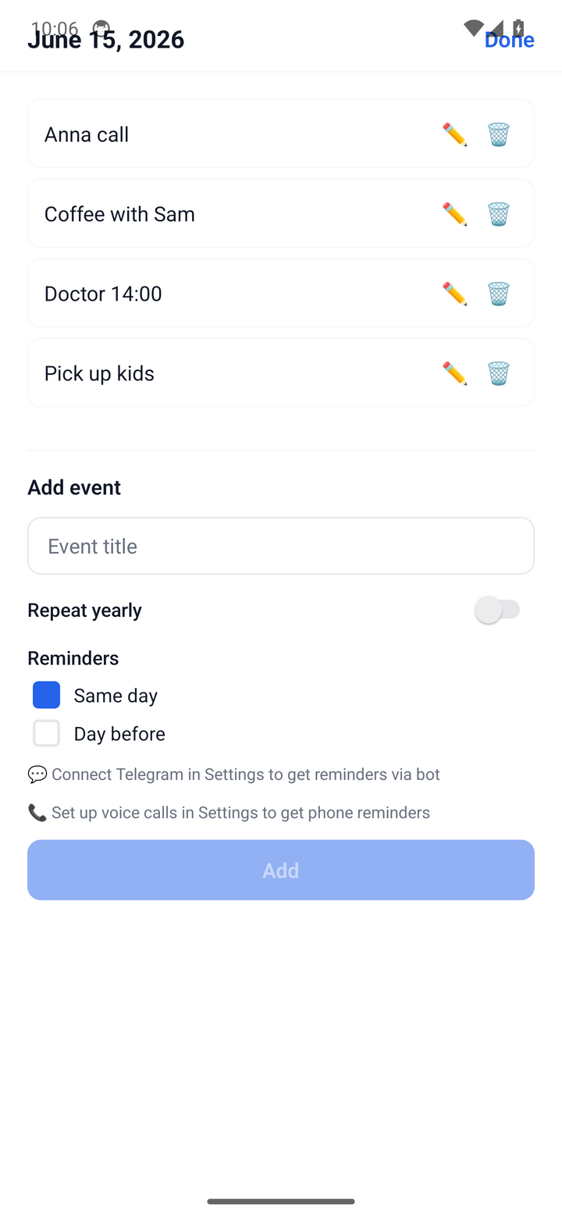This screenshot has width=562, height=1218.
Task: Select the Doctor 14:00 event title
Action: click(103, 294)
